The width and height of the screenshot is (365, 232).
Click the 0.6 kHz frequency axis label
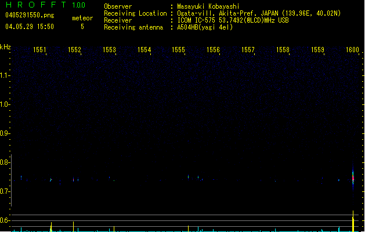click(5, 220)
